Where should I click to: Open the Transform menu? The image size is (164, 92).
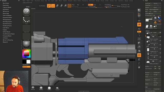point(121,1)
